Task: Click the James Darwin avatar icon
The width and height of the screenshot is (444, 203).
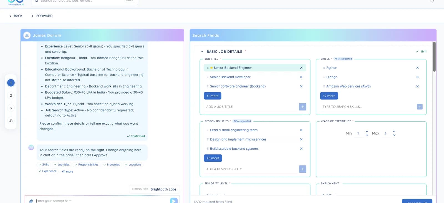Action: [x=27, y=36]
